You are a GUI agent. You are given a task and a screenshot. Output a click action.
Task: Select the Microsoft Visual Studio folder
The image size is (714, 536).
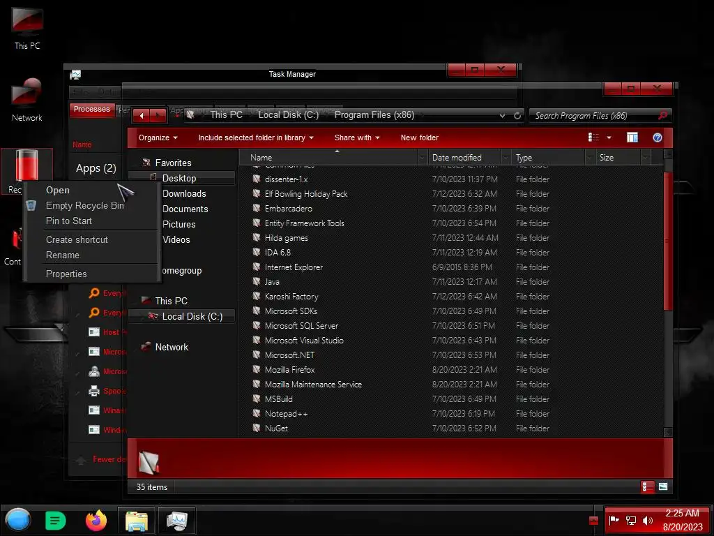point(304,341)
